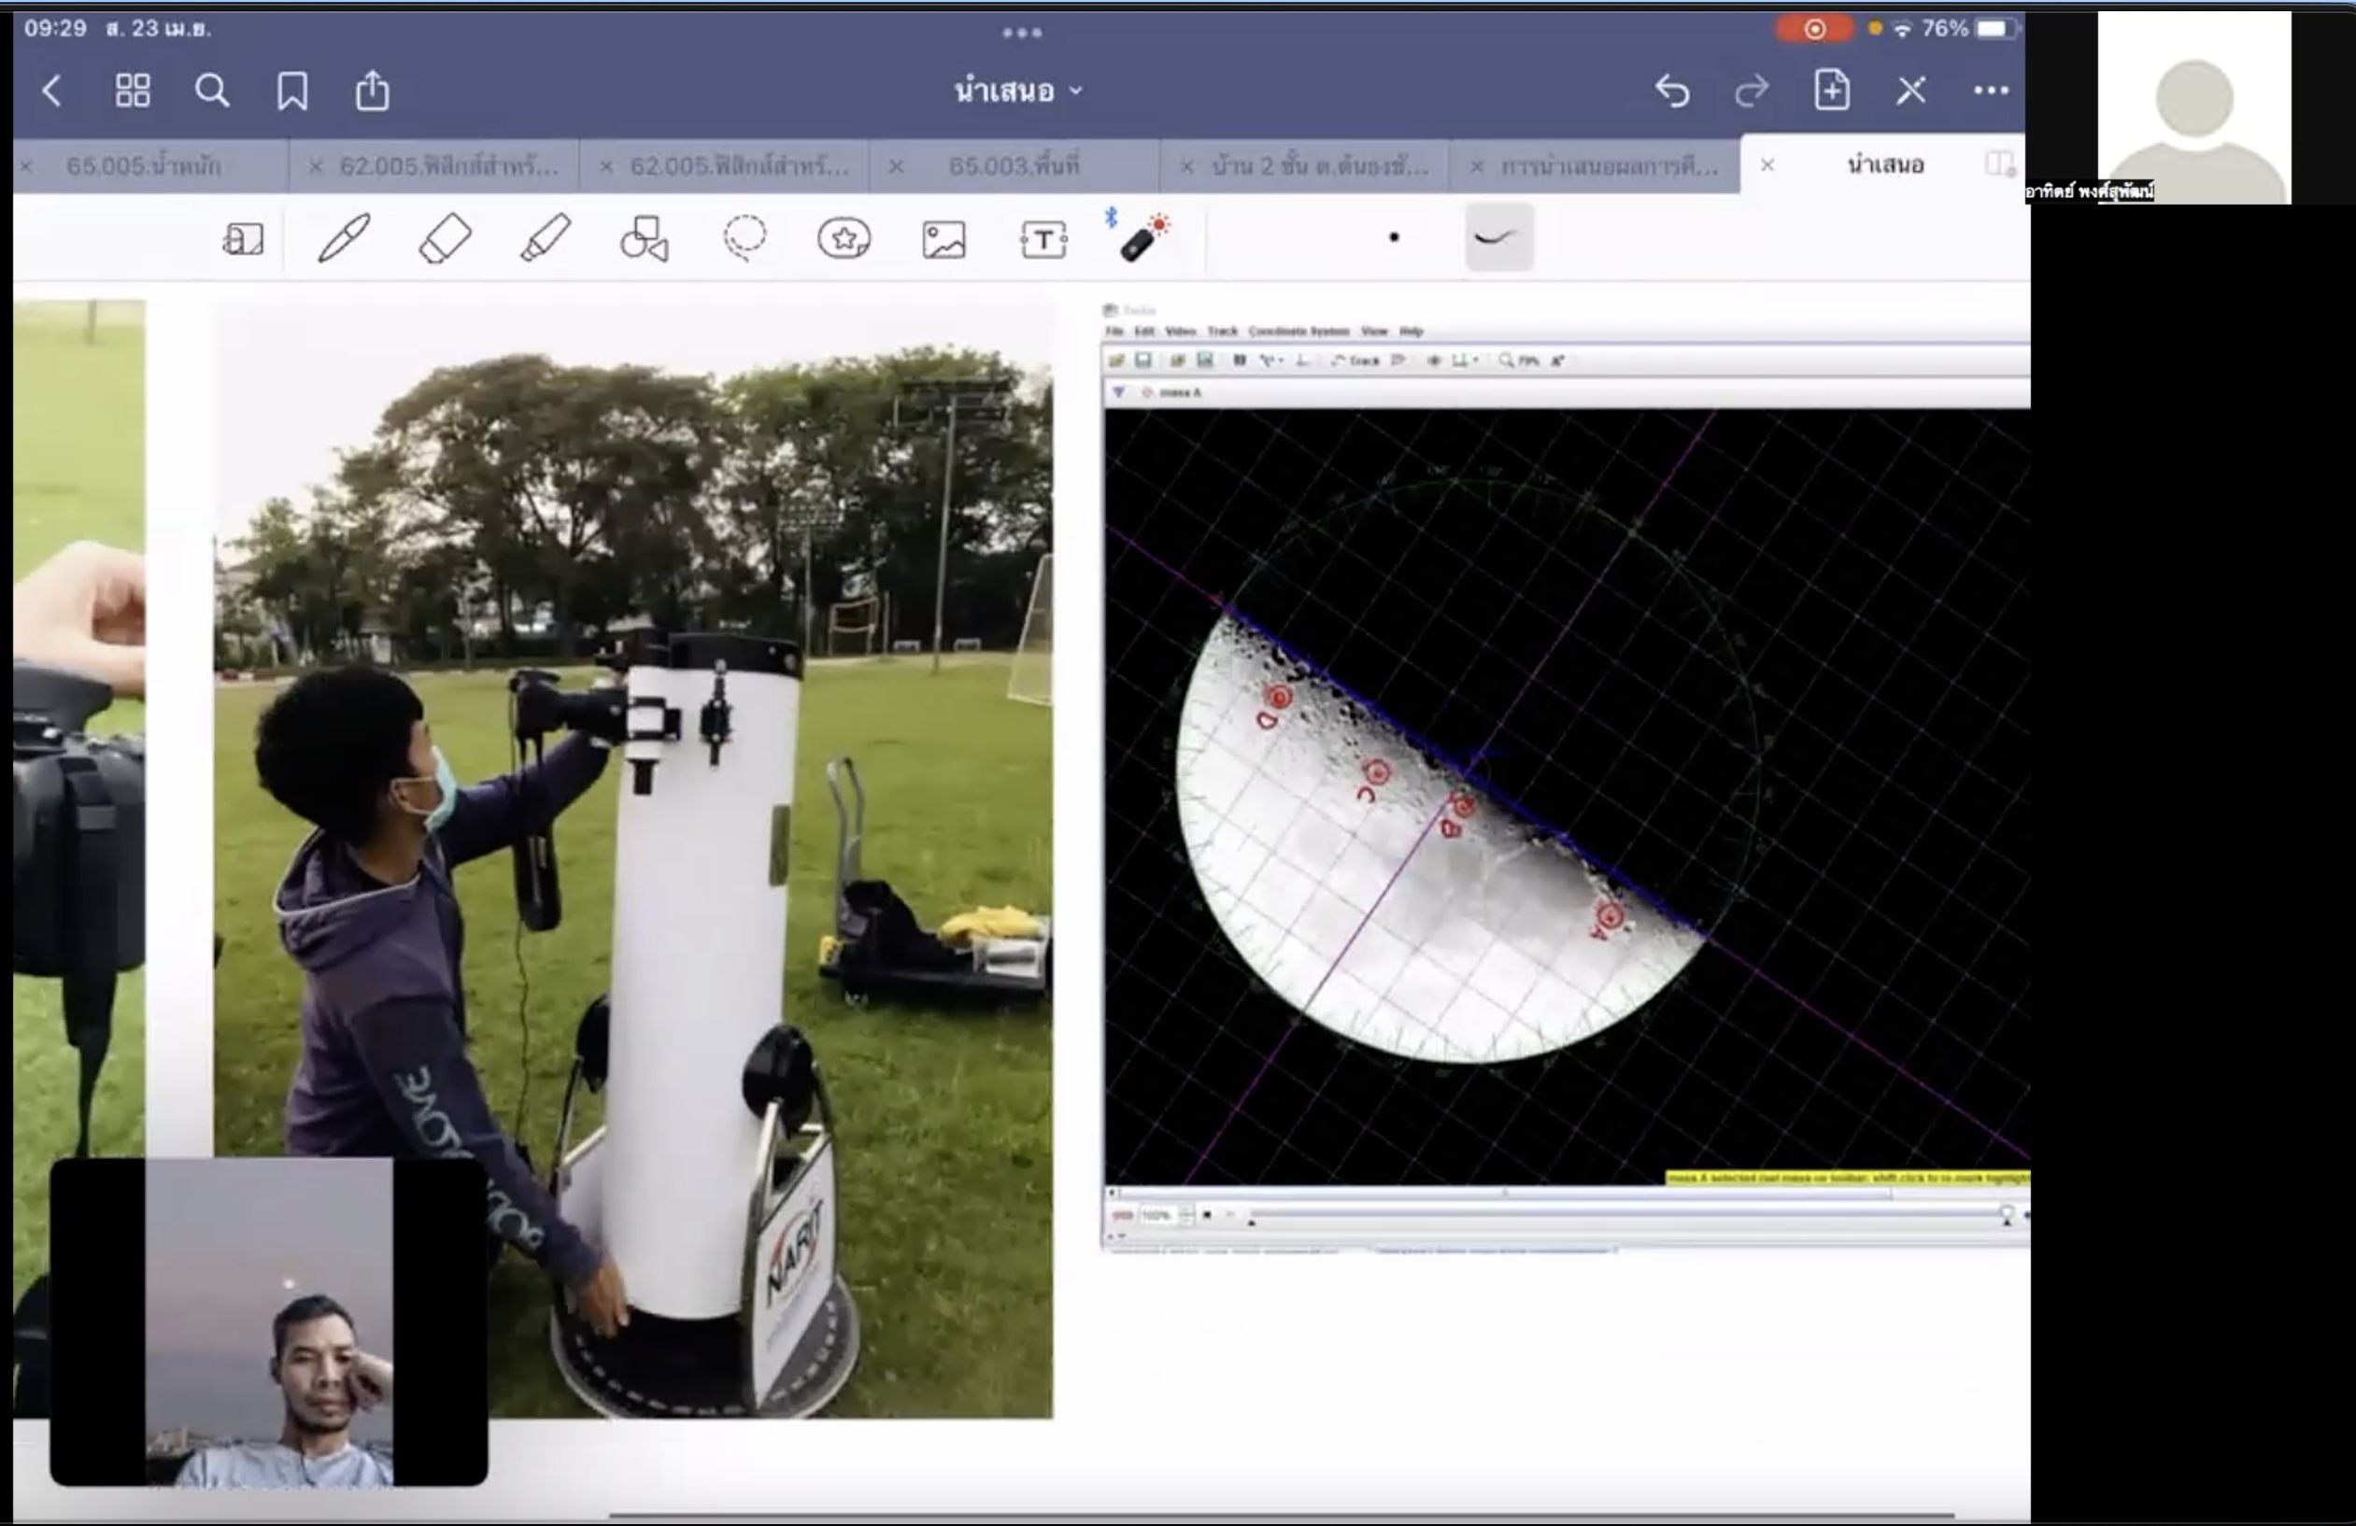2356x1526 pixels.
Task: Undo the last action
Action: (x=1672, y=91)
